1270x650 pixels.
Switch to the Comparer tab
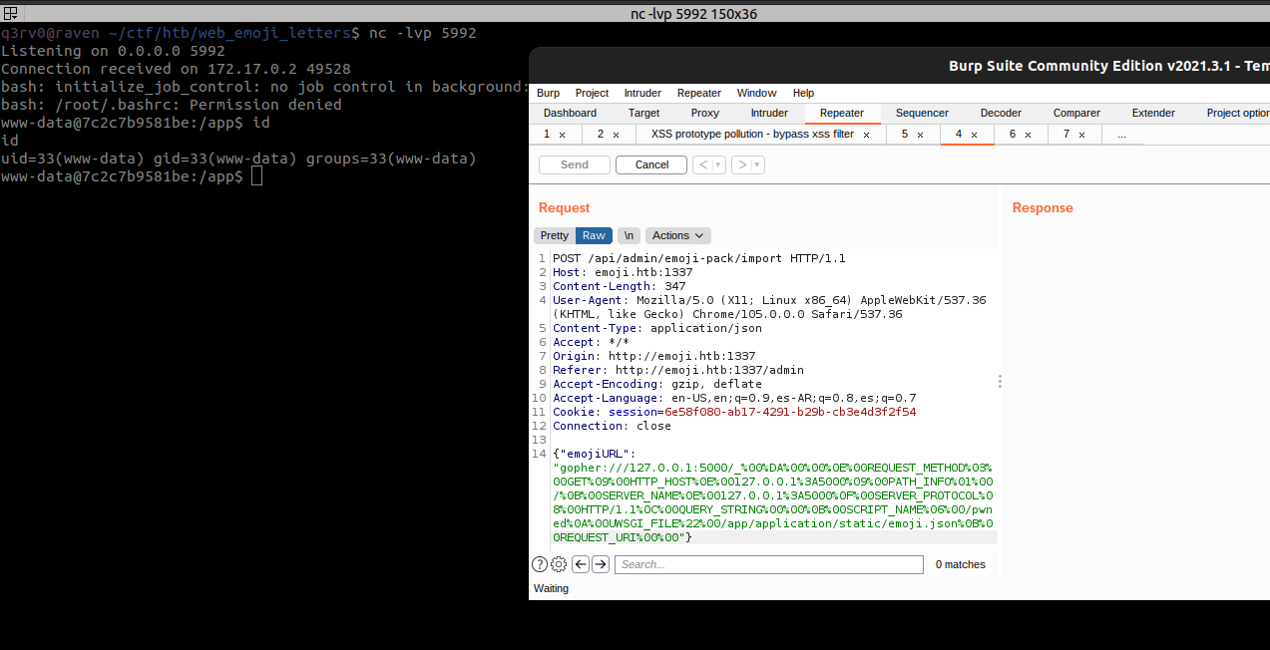1076,113
